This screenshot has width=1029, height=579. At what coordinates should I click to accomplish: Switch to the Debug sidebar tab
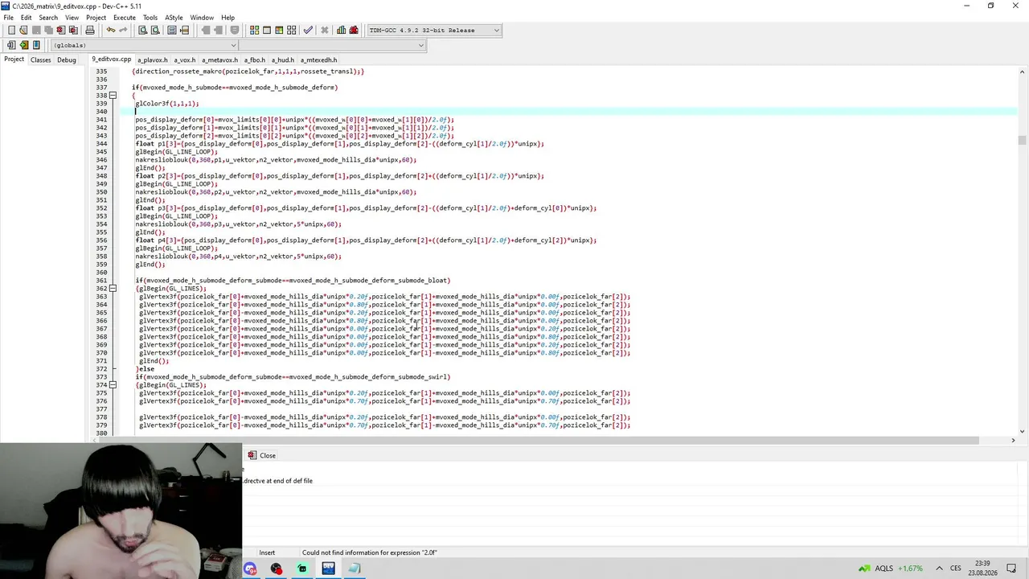[67, 60]
